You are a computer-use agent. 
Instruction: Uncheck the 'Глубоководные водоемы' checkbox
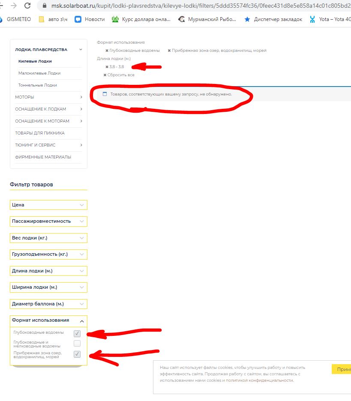pyautogui.click(x=77, y=333)
